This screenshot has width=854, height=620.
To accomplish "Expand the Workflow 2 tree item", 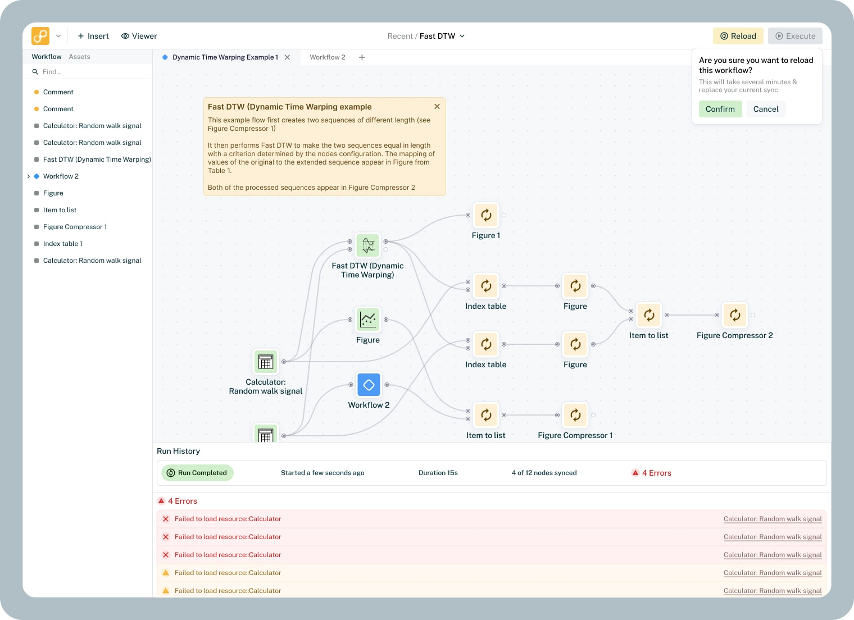I will (x=29, y=176).
